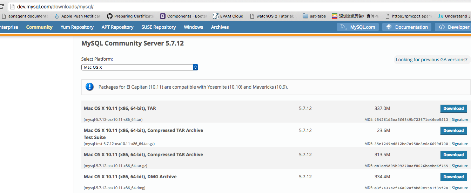Open the GitHub Preparing Certificate bookmark
471x193 pixels.
(x=130, y=16)
